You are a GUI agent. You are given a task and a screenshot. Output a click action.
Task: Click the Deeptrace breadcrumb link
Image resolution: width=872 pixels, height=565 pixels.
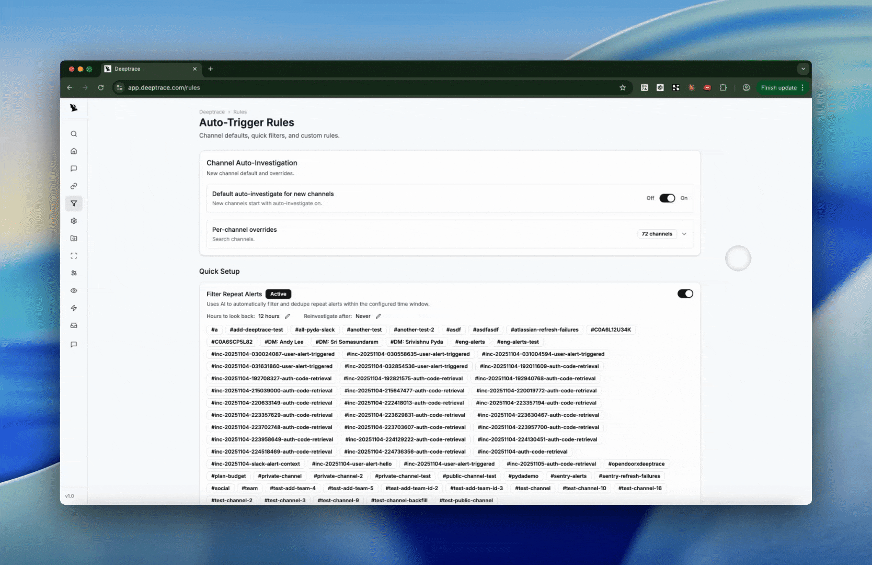point(212,112)
